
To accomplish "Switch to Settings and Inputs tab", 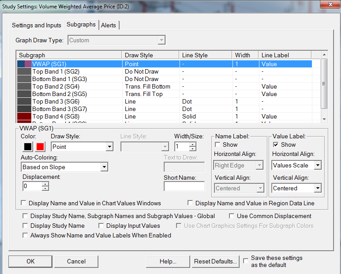I will [x=36, y=25].
